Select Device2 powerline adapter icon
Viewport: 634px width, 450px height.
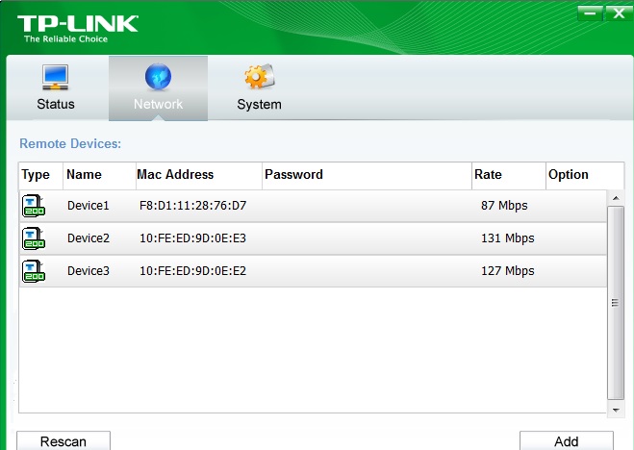click(34, 238)
